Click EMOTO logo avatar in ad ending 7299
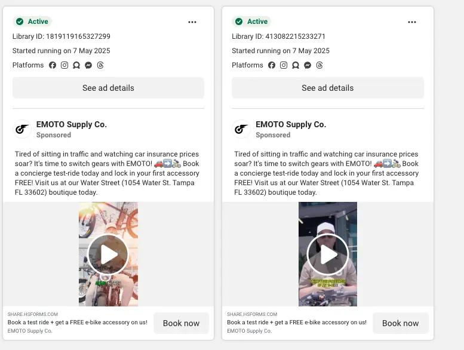 (x=23, y=129)
